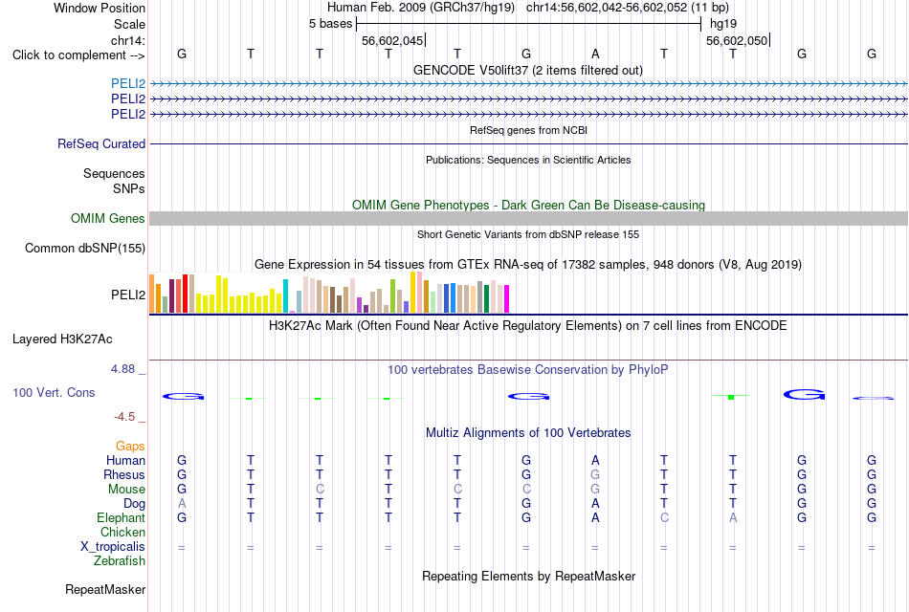Click 'RefSeq genes from NCBI' title
The image size is (909, 612).
pyautogui.click(x=528, y=130)
